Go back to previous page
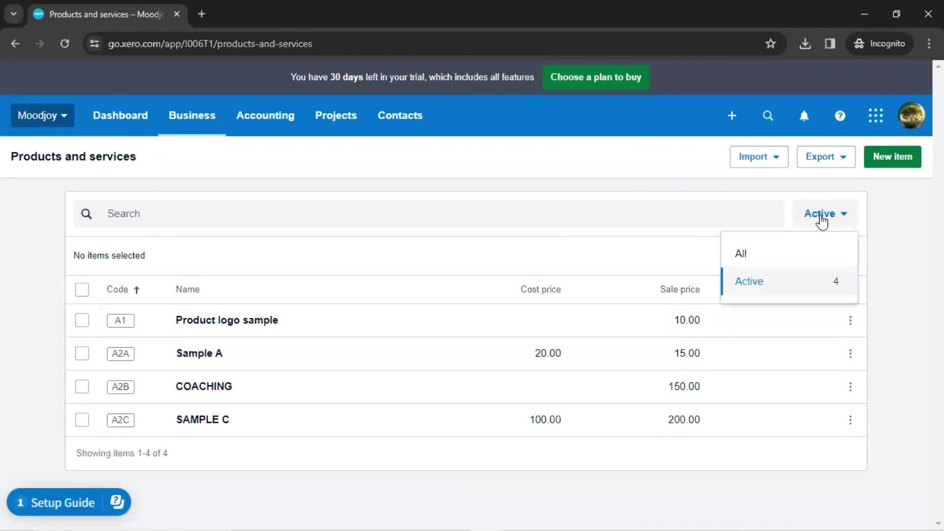 (x=15, y=44)
